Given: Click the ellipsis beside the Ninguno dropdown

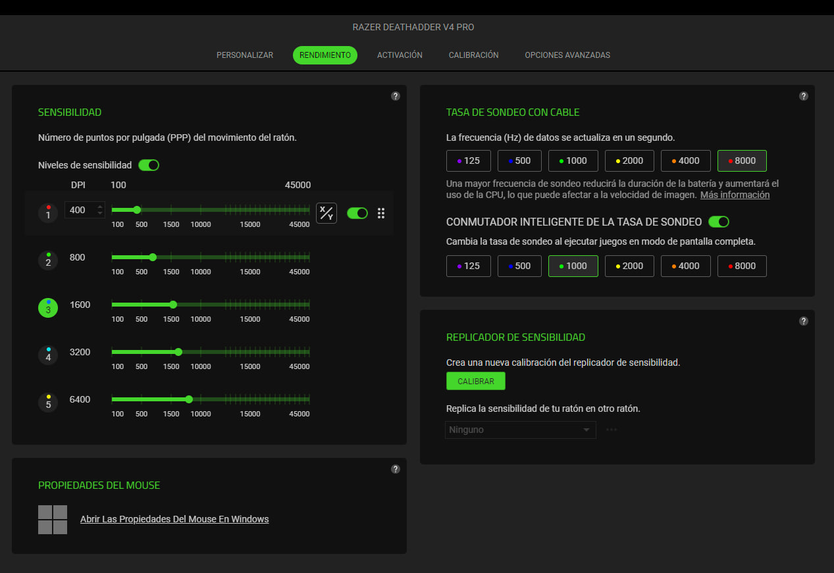Looking at the screenshot, I should pyautogui.click(x=612, y=430).
